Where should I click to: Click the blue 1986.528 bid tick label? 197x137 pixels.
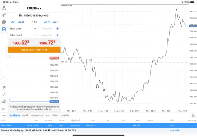pyautogui.click(x=54, y=101)
